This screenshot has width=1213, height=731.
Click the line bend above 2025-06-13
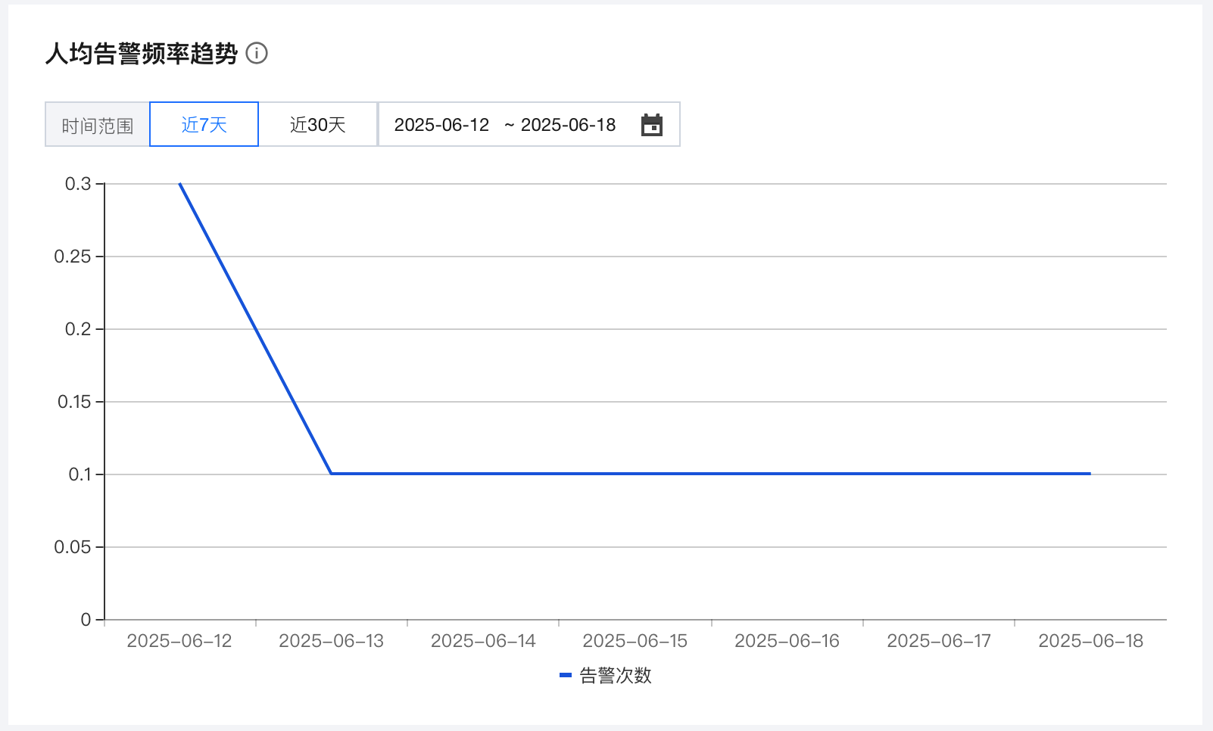(332, 474)
